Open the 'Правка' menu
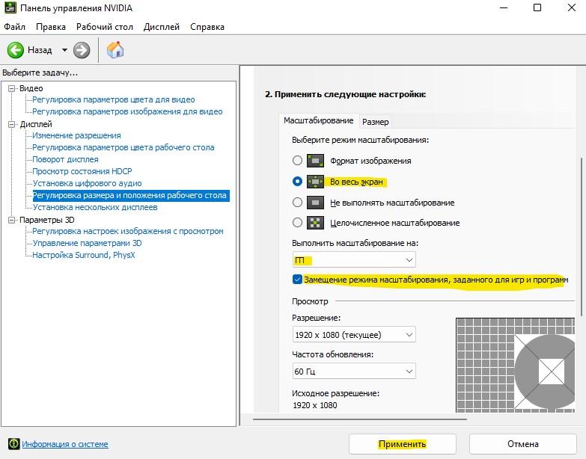The height and width of the screenshot is (459, 586). click(51, 27)
